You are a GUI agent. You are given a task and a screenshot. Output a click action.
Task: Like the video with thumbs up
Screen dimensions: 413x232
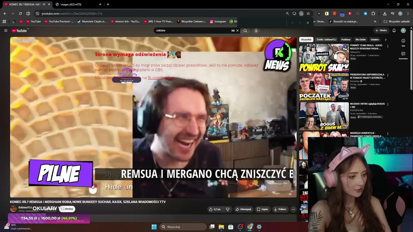[215, 209]
